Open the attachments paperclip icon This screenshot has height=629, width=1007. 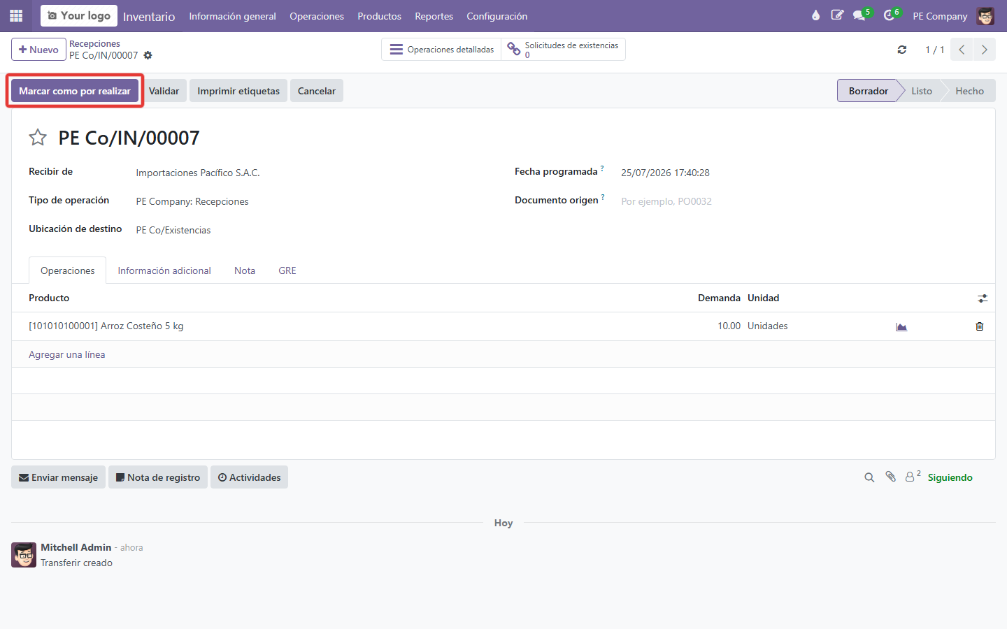tap(890, 477)
